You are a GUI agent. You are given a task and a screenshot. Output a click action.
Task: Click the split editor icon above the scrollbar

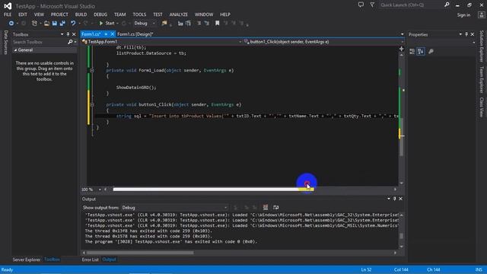click(x=401, y=49)
